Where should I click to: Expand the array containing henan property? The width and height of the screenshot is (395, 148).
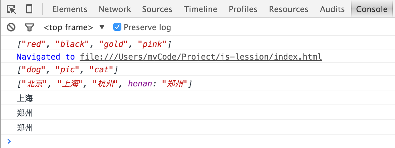[105, 83]
